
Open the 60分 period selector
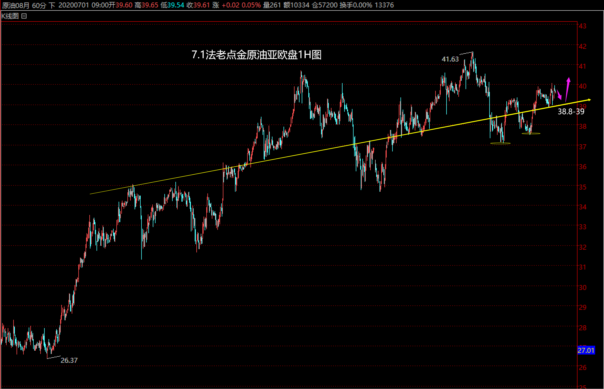pos(39,5)
